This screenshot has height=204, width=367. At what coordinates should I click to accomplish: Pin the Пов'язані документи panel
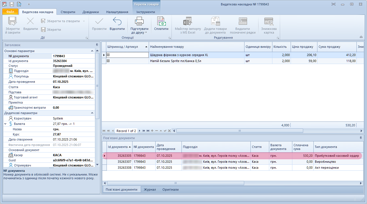click(x=361, y=138)
